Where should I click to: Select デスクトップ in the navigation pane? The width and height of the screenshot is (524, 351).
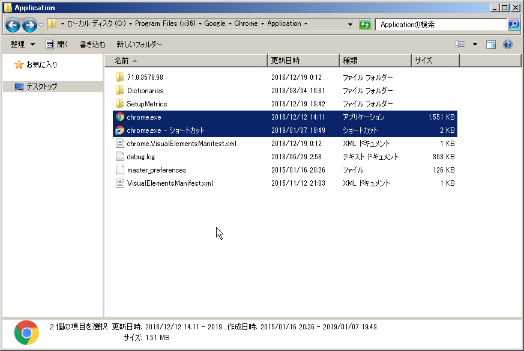click(42, 87)
